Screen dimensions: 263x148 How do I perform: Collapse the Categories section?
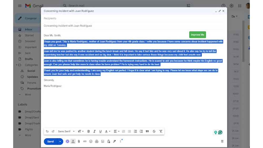pos(17,65)
